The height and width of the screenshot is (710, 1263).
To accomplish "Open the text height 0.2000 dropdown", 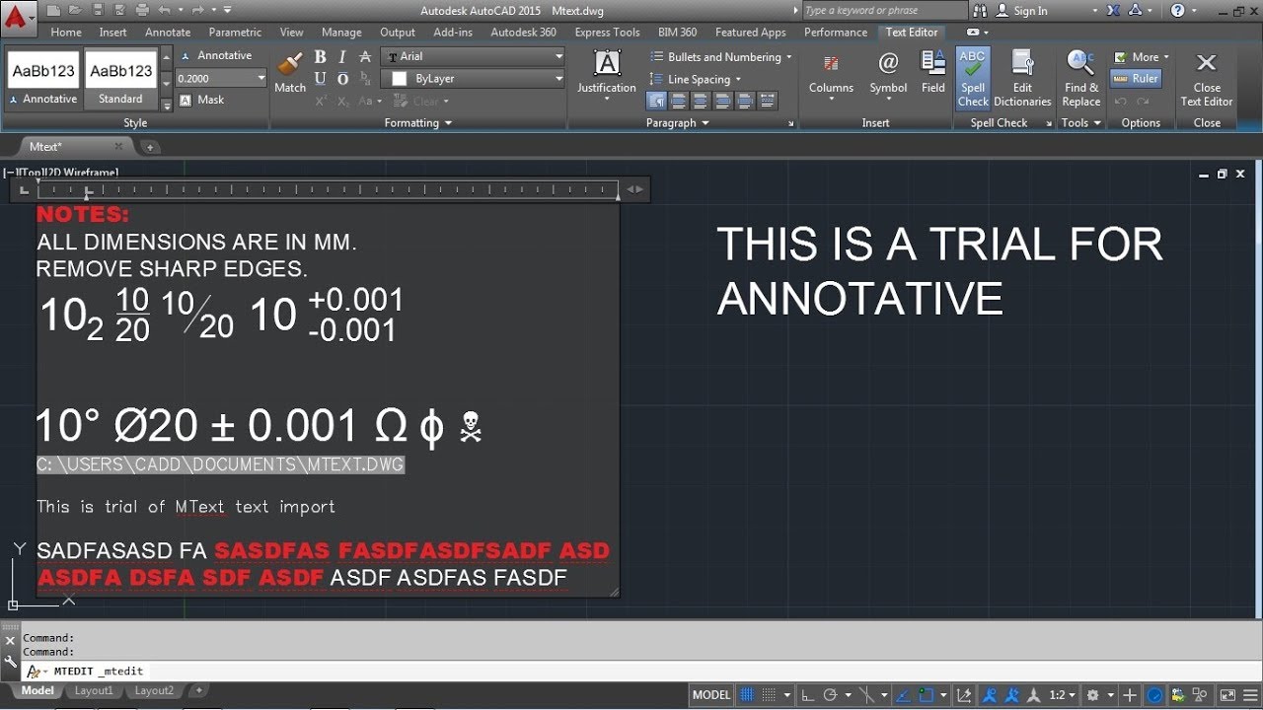I will [x=222, y=79].
